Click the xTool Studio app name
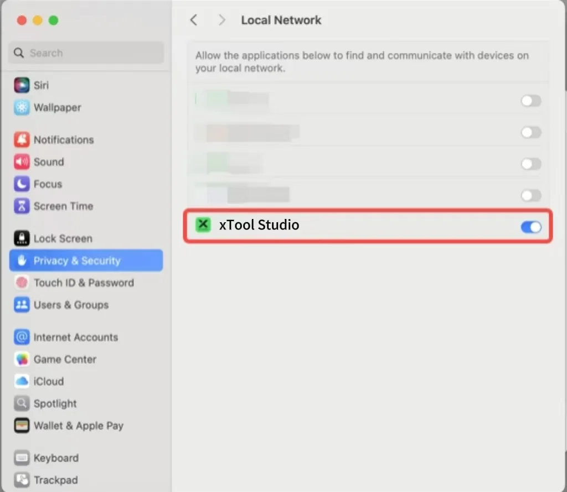Image resolution: width=567 pixels, height=492 pixels. [x=259, y=224]
